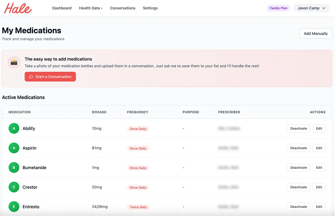Edit the Bumetanide medication entry
335x216 pixels.
[319, 168]
